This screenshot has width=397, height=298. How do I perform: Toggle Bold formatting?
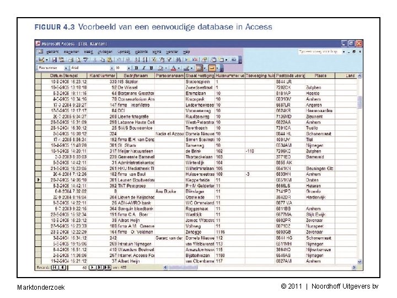coord(137,68)
